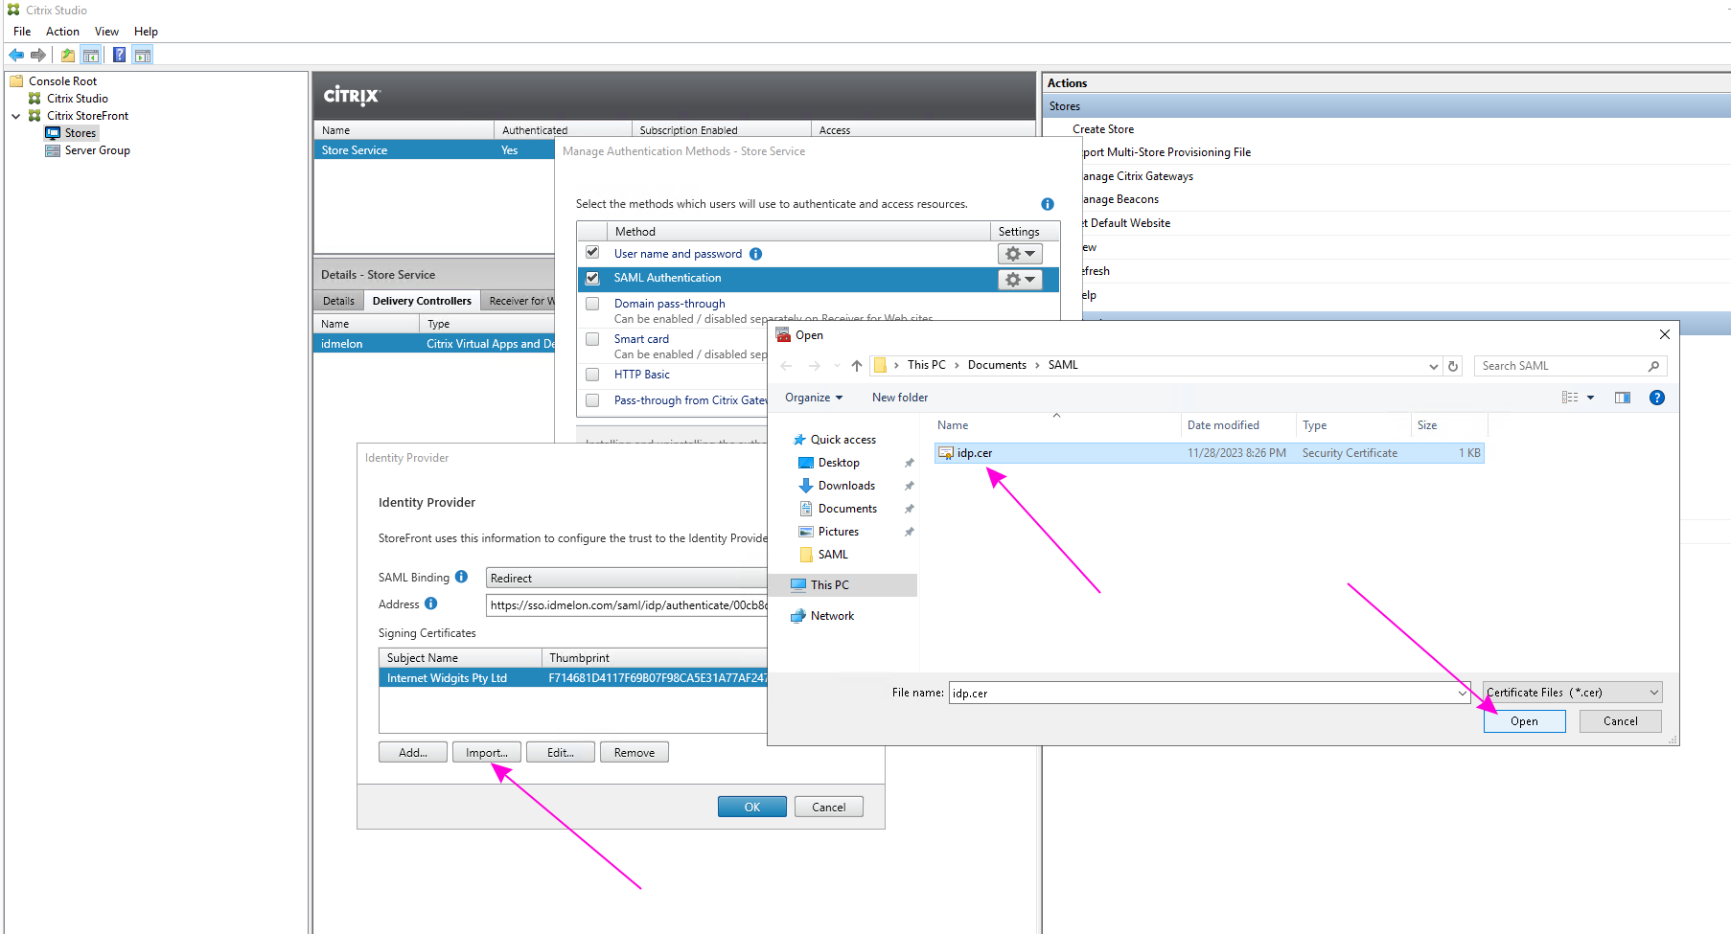Click the Change your view icon
This screenshot has width=1731, height=934.
[1570, 398]
